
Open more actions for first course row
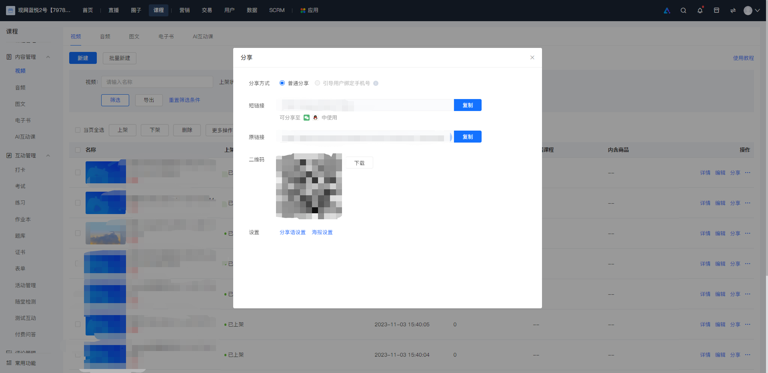[748, 173]
